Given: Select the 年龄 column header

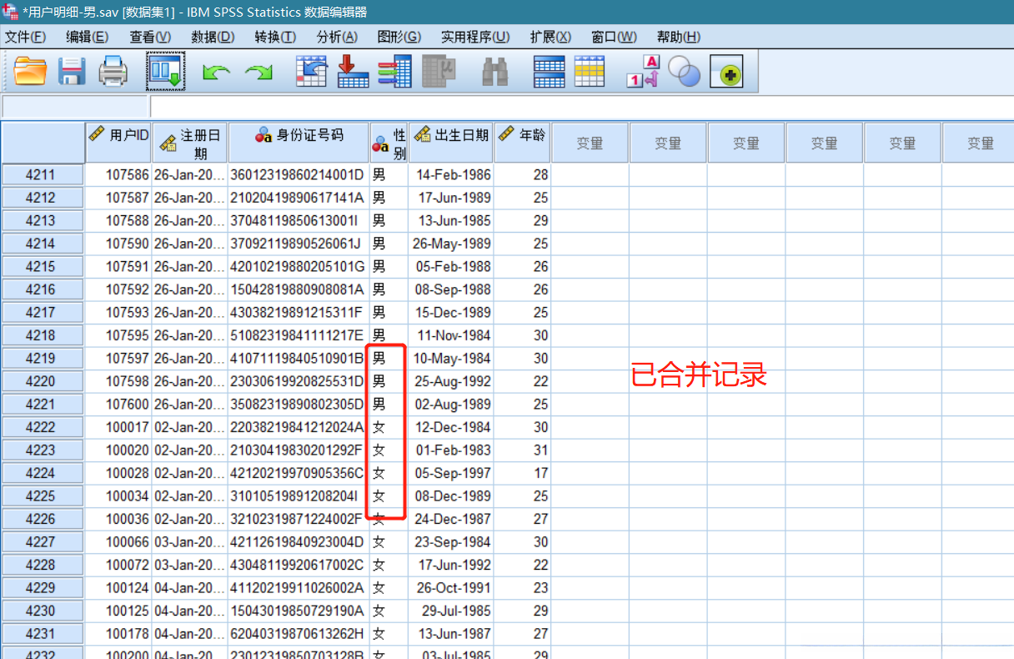Looking at the screenshot, I should (x=522, y=143).
